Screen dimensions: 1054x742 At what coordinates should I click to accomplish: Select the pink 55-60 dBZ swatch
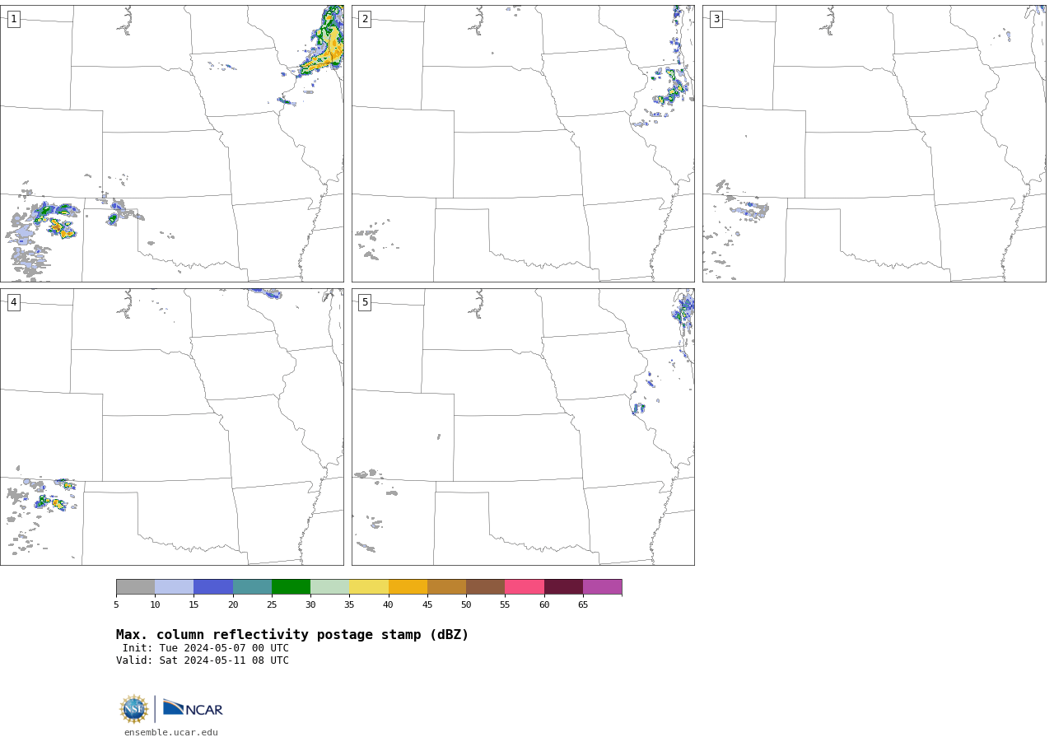(x=525, y=586)
